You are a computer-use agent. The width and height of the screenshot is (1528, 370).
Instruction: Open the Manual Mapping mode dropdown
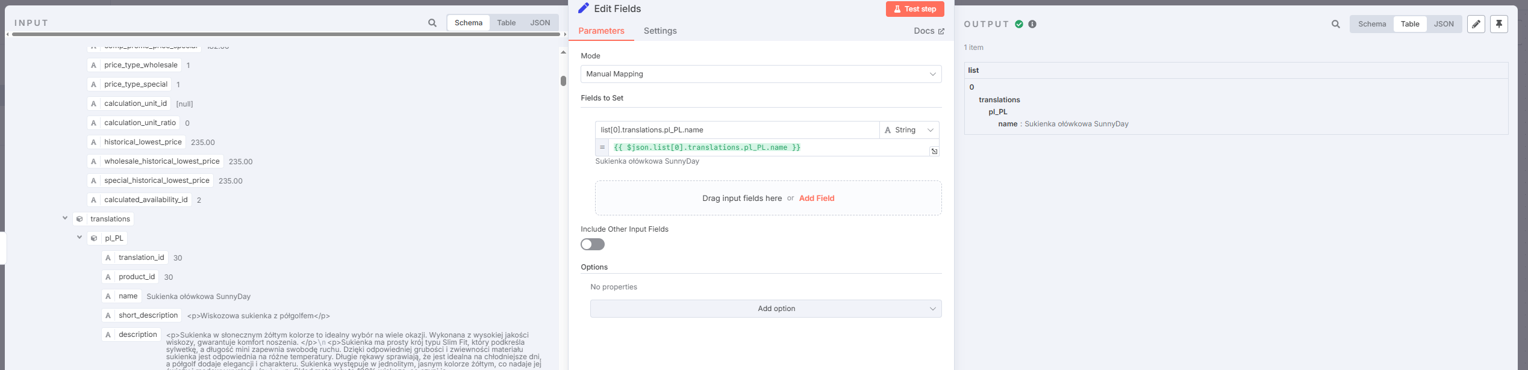coord(761,74)
